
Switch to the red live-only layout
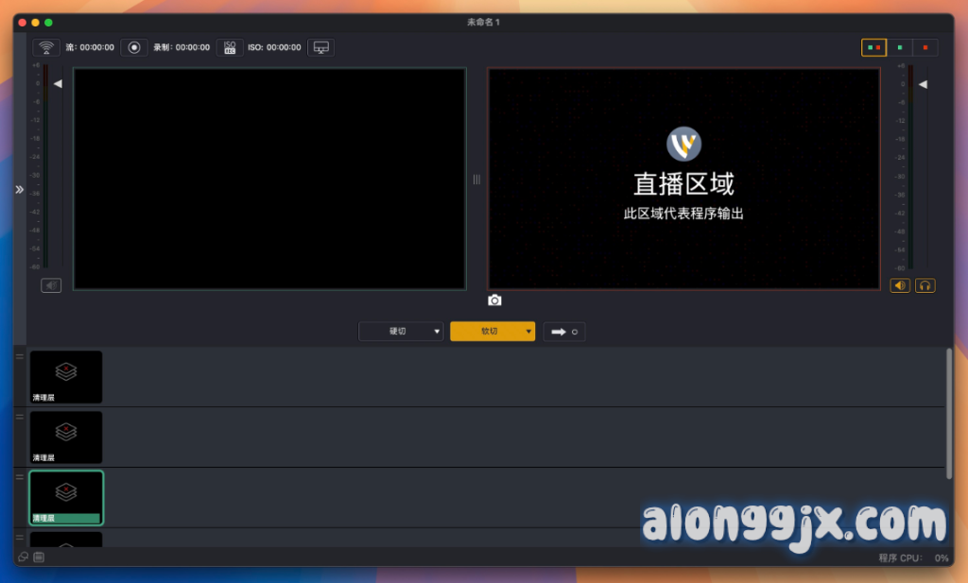click(x=925, y=47)
